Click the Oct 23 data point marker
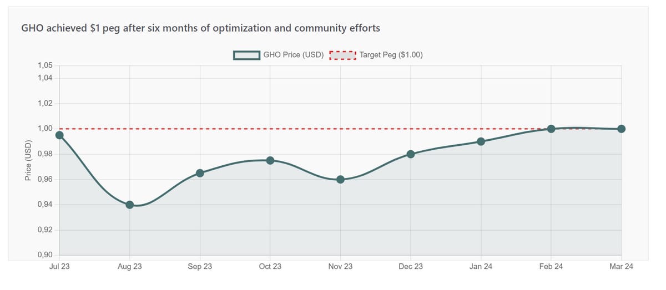 (x=270, y=160)
